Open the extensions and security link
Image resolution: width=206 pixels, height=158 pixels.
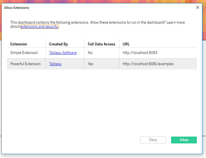click(x=39, y=27)
